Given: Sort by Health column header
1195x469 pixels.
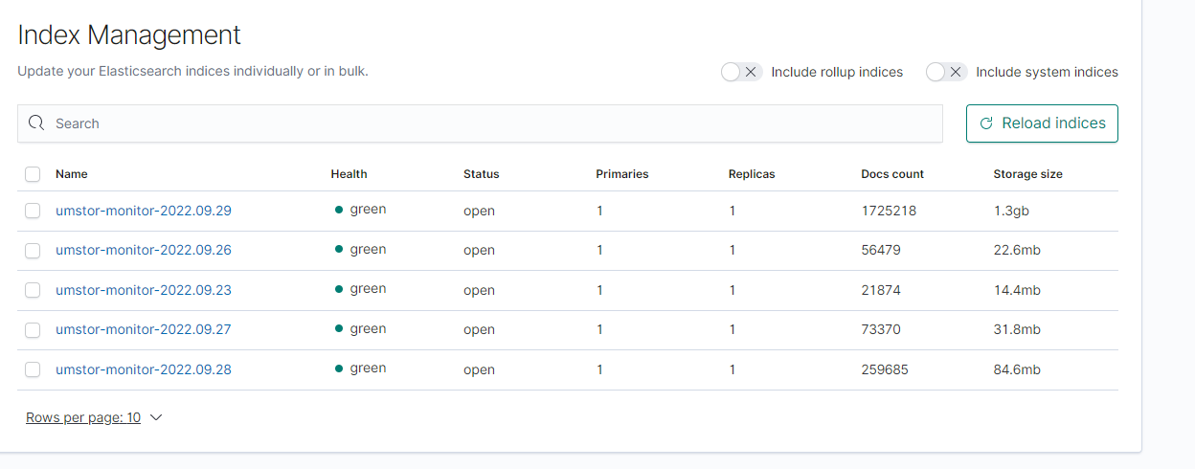Looking at the screenshot, I should click(x=349, y=174).
